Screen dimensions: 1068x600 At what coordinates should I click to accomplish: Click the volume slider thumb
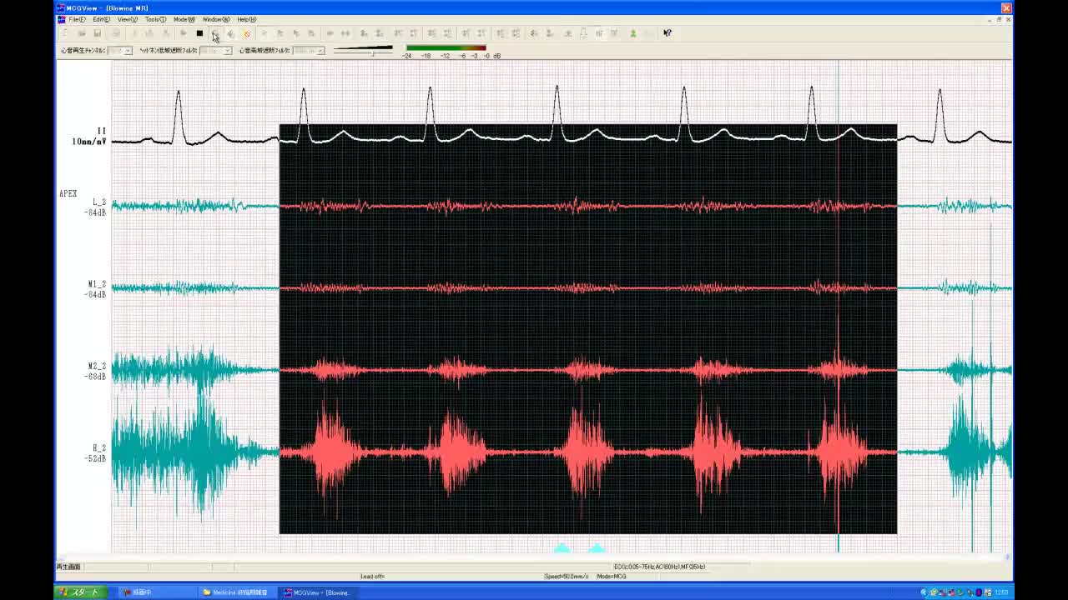373,52
